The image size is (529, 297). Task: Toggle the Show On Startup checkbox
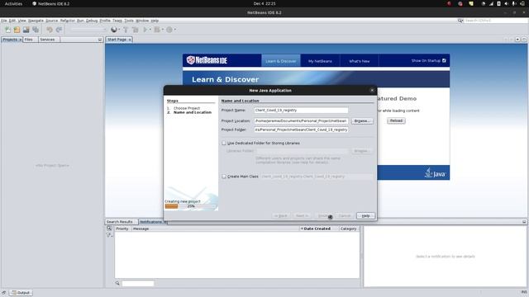[x=444, y=60]
